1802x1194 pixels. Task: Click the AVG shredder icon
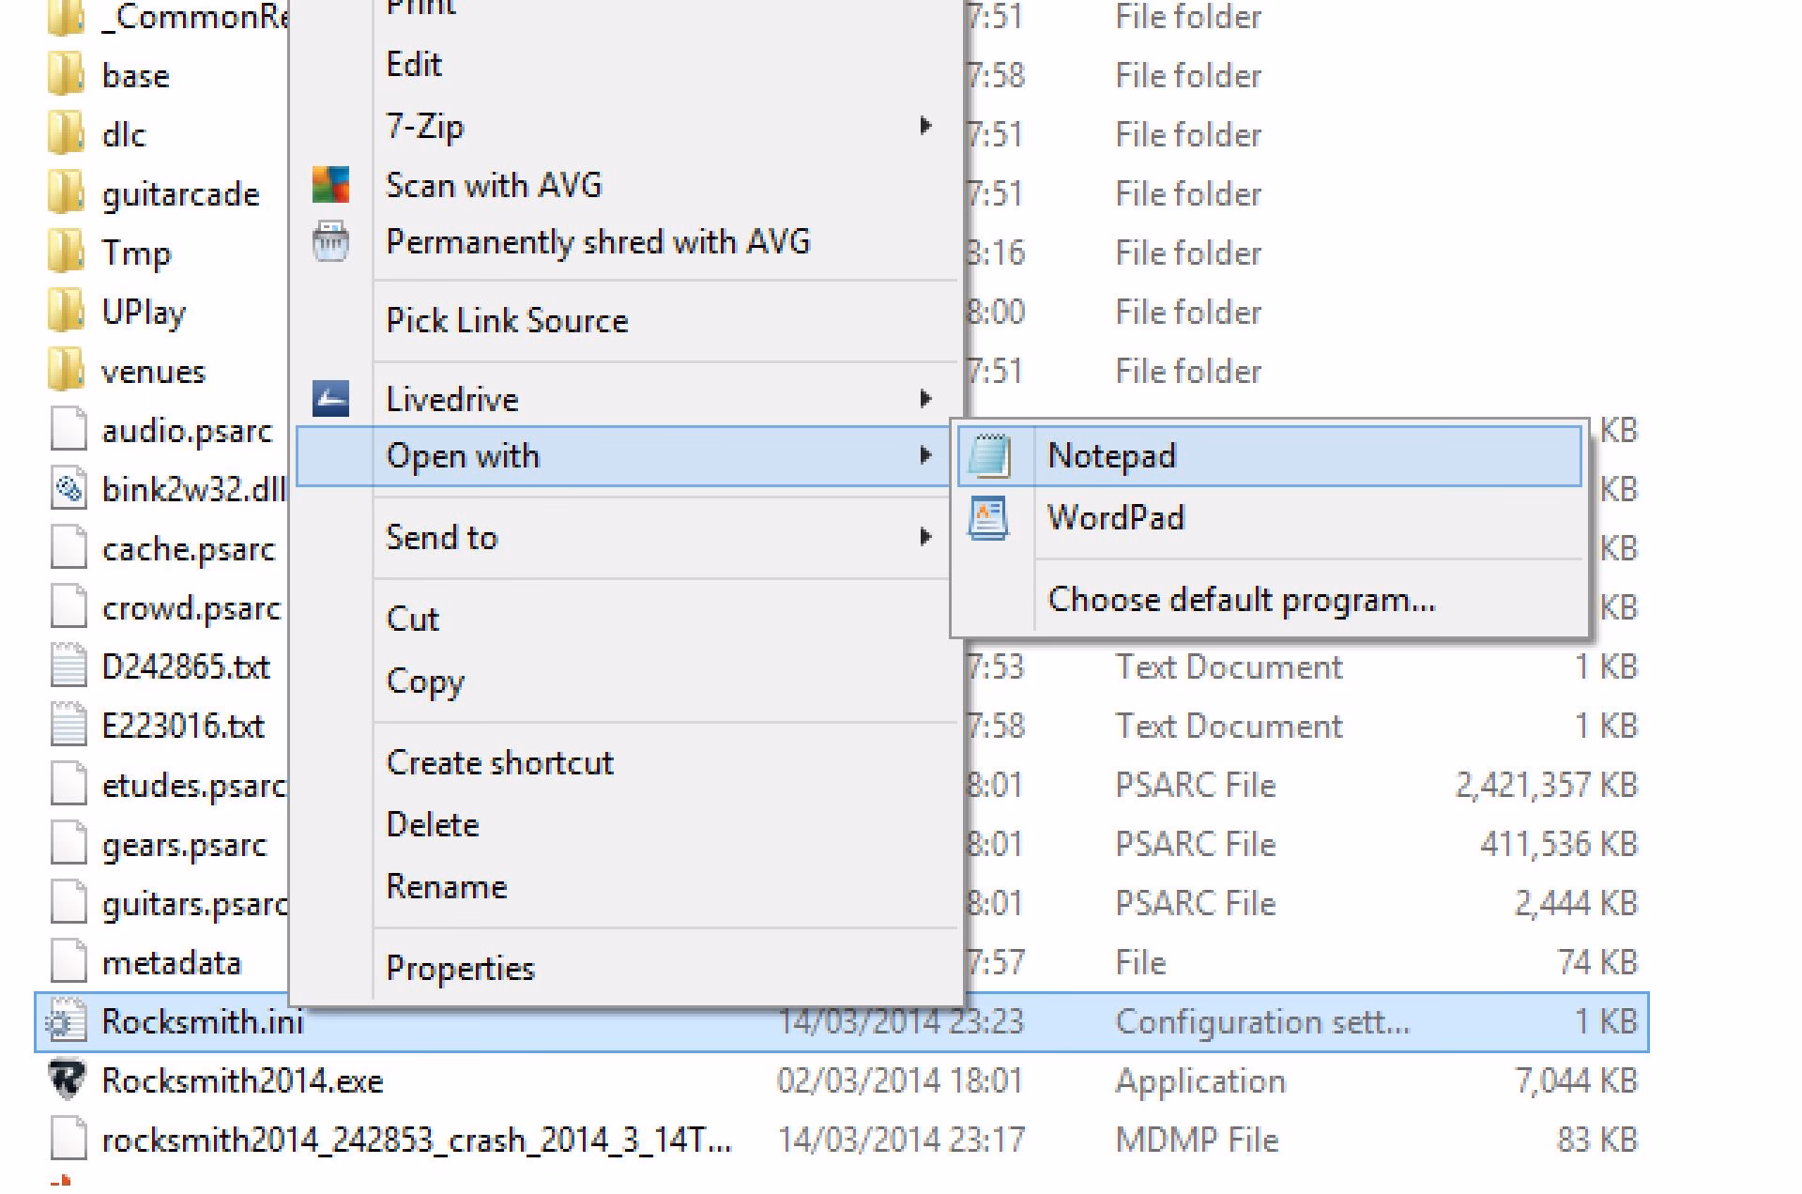coord(330,241)
